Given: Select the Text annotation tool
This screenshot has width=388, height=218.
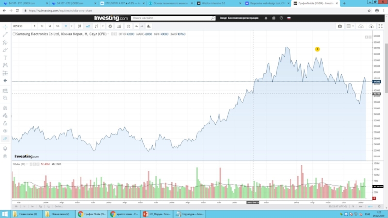Looking at the screenshot, I should (x=5, y=57).
